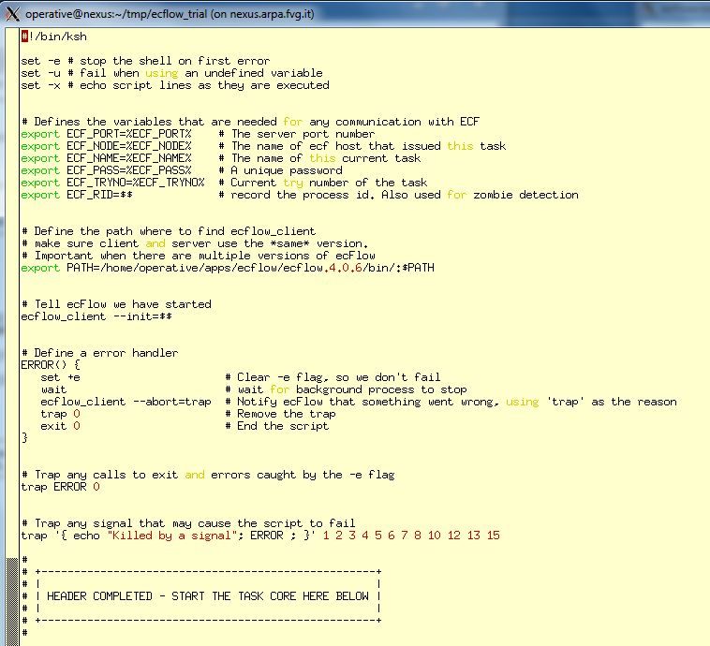Click the empty upper part of the left scrollbar
Image resolution: width=710 pixels, height=646 pixels.
pyautogui.click(x=10, y=281)
